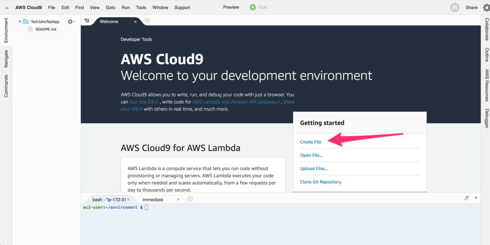Open the environment settings gear icon
This screenshot has width=490, height=245.
tap(69, 21)
